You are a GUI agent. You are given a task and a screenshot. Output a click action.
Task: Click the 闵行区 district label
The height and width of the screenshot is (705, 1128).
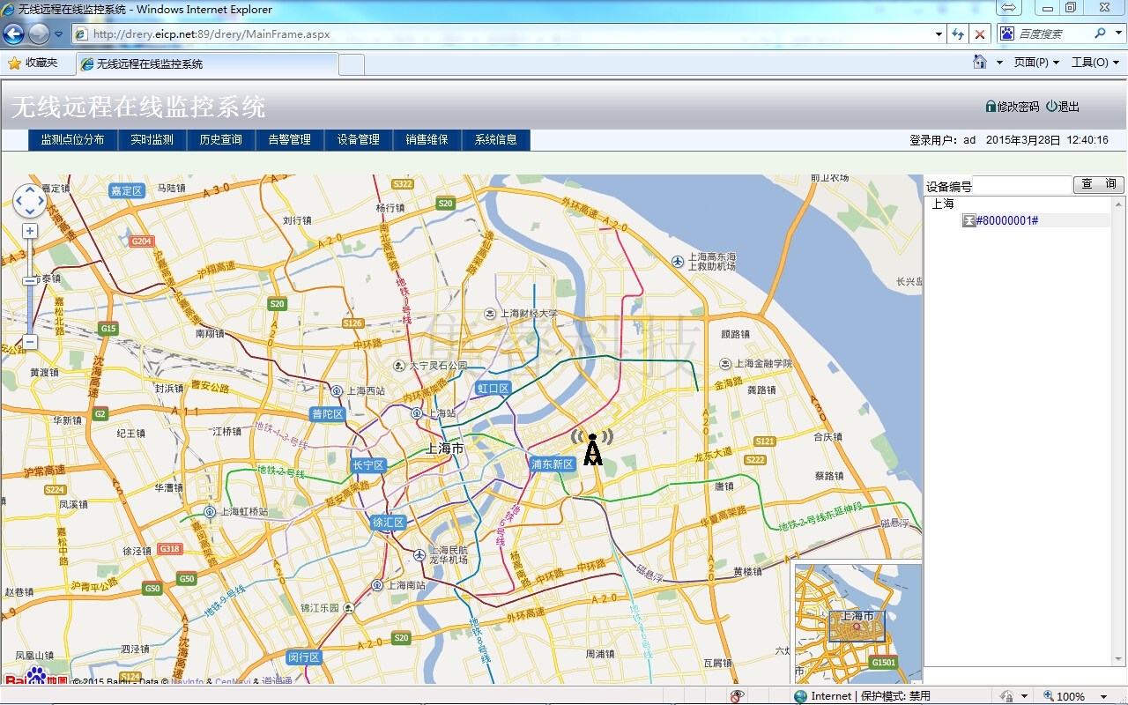[304, 657]
